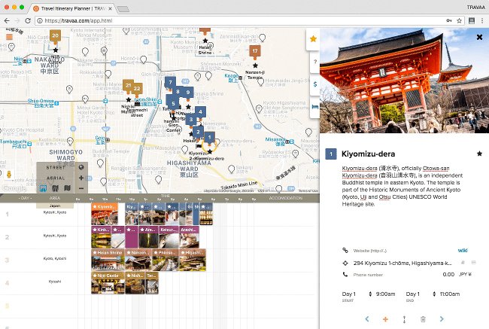The width and height of the screenshot is (489, 329).
Task: Open the Higashi... event on day 3
Action: click(x=193, y=260)
